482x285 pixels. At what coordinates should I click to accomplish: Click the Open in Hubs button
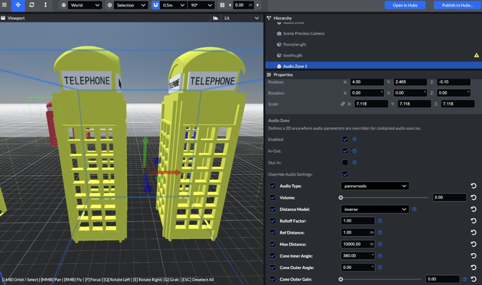405,5
